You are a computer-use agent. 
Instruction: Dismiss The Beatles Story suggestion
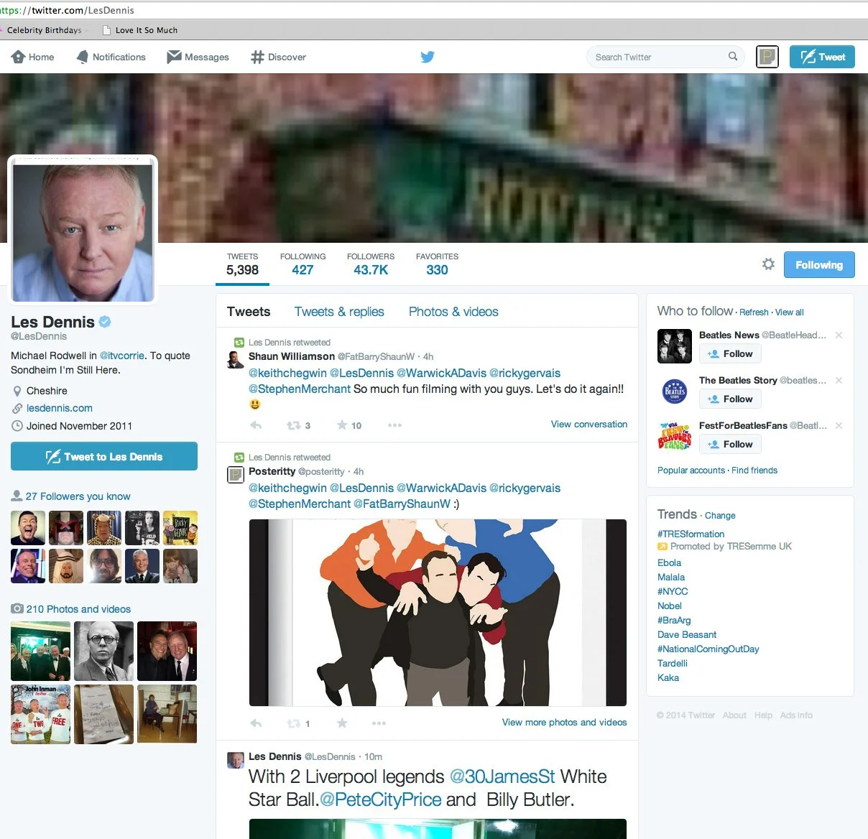839,381
